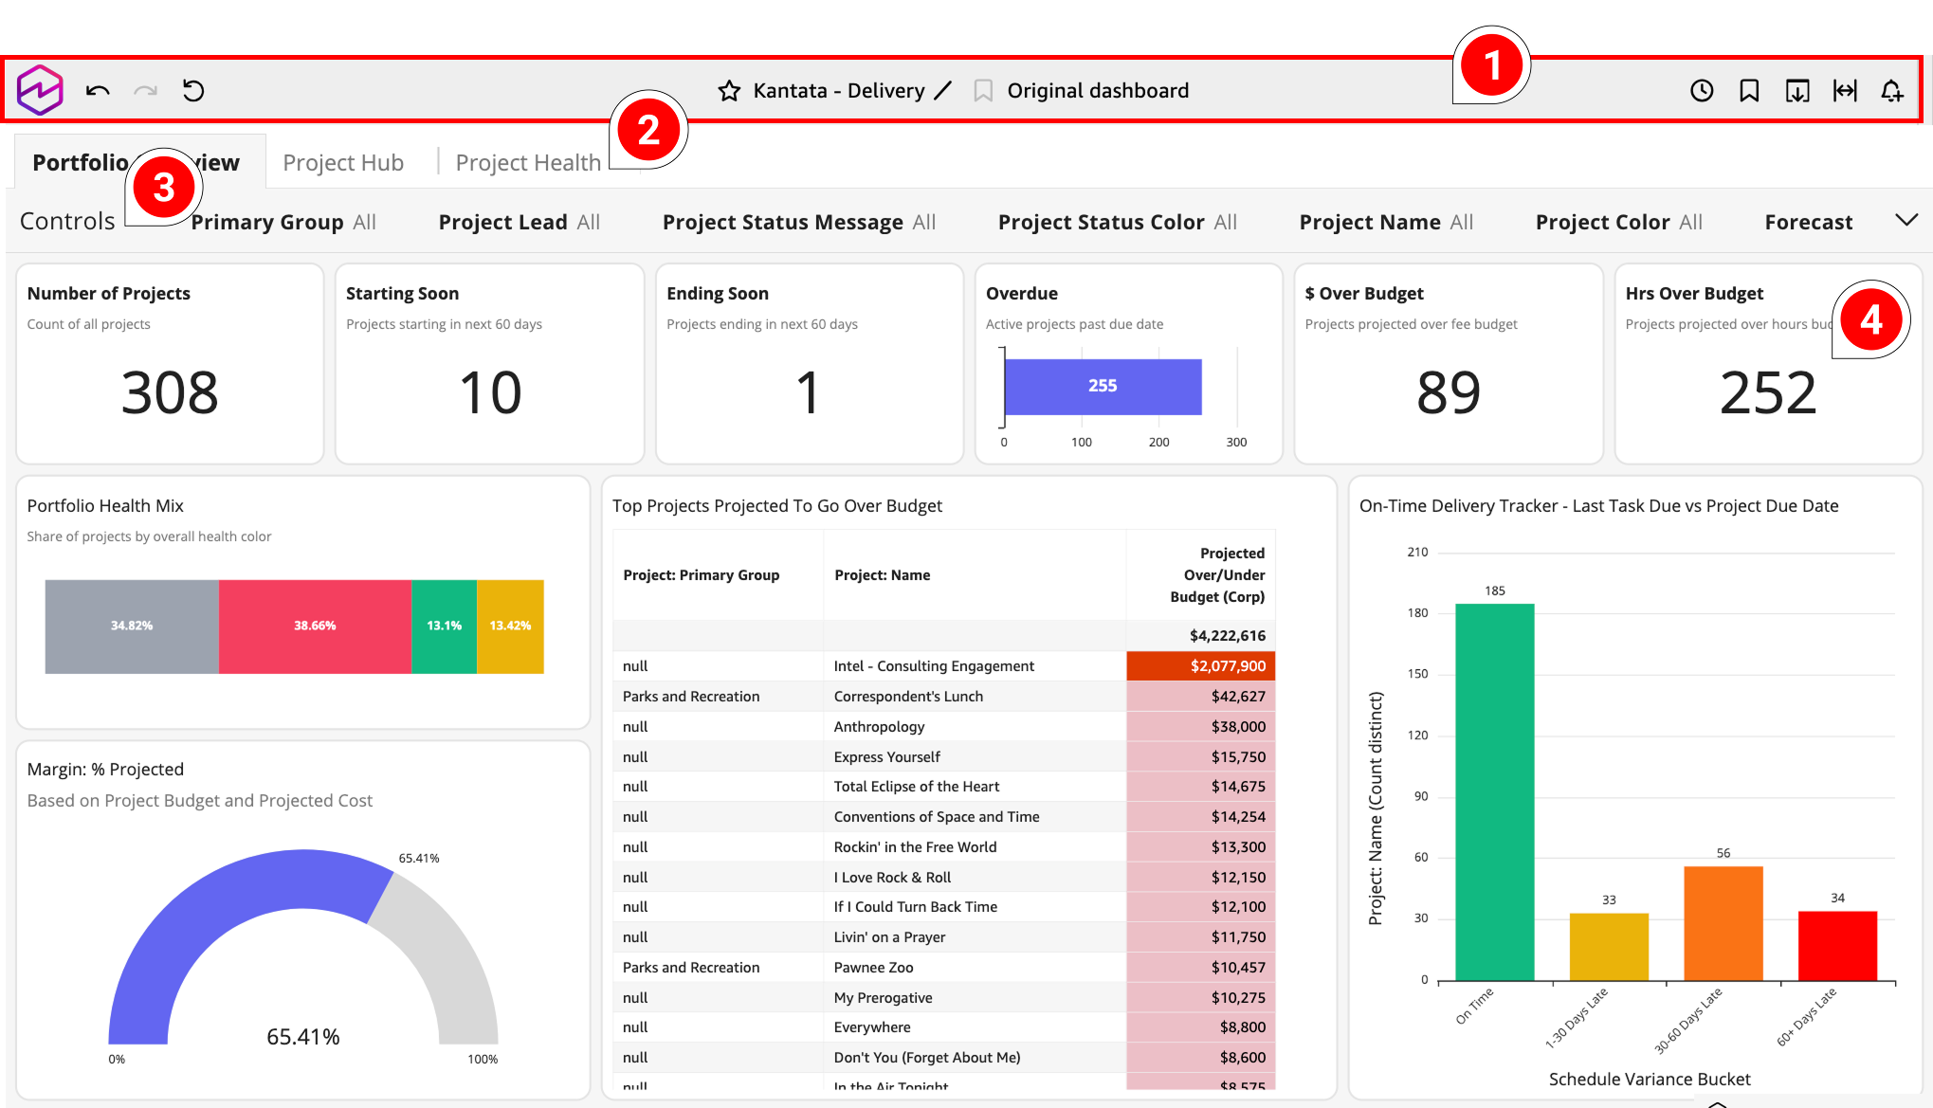
Task: Click the Correspondent's Lunch project name
Action: pos(908,697)
